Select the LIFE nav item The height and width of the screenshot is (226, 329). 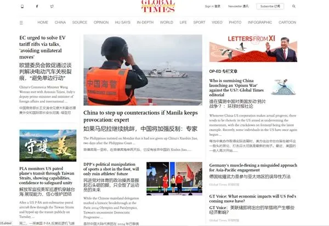[x=183, y=22]
